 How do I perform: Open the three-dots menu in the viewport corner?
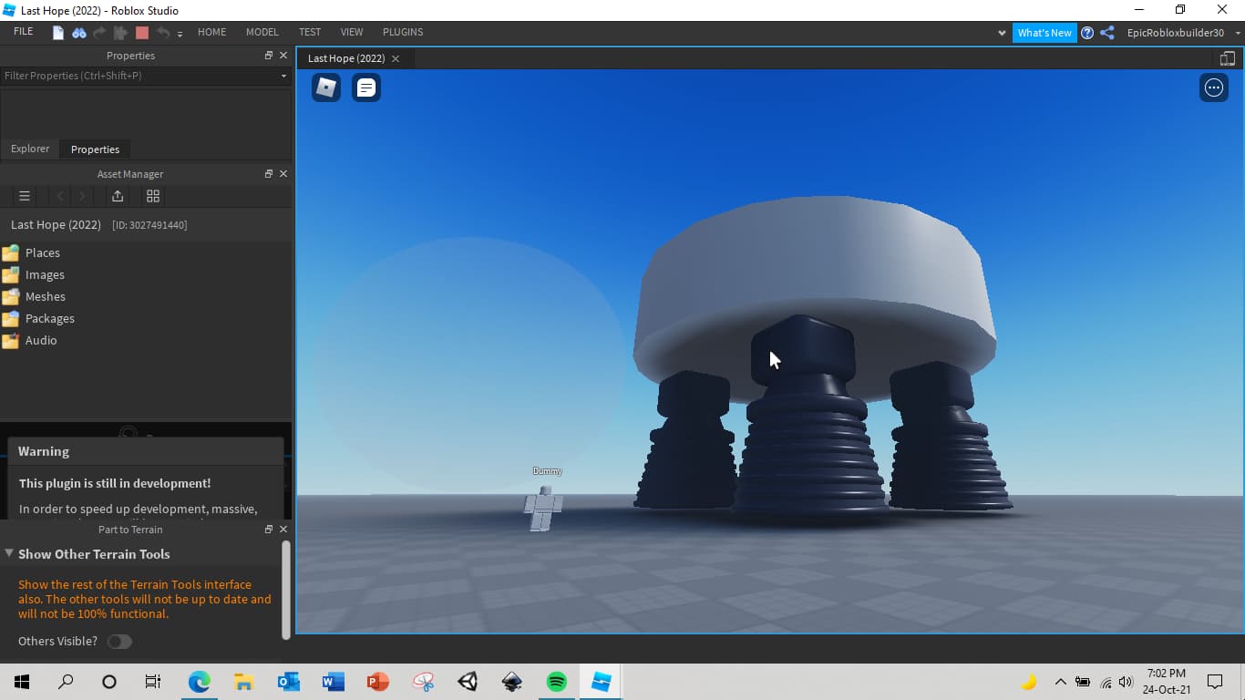[1214, 87]
